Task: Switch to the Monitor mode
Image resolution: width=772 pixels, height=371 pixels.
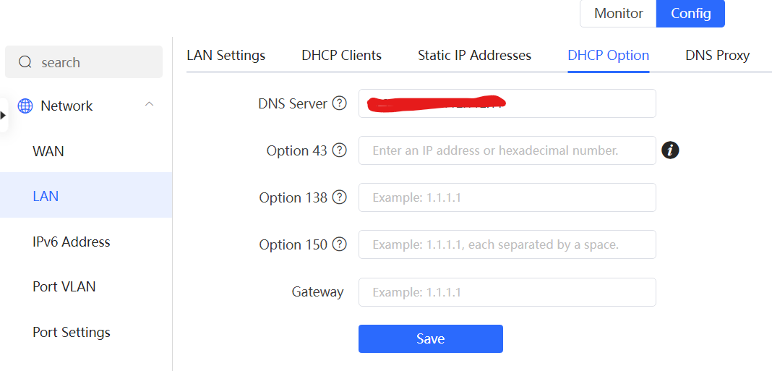Action: (x=618, y=14)
